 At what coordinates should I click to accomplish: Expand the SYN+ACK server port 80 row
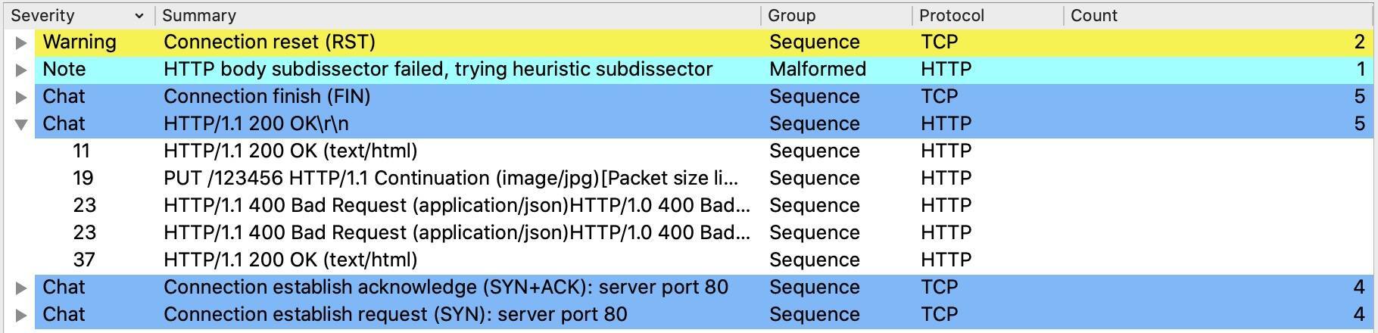pyautogui.click(x=21, y=288)
